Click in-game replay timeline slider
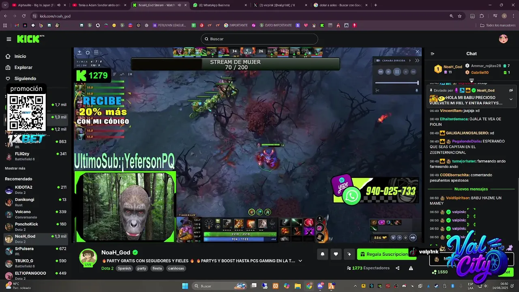 click(x=397, y=83)
